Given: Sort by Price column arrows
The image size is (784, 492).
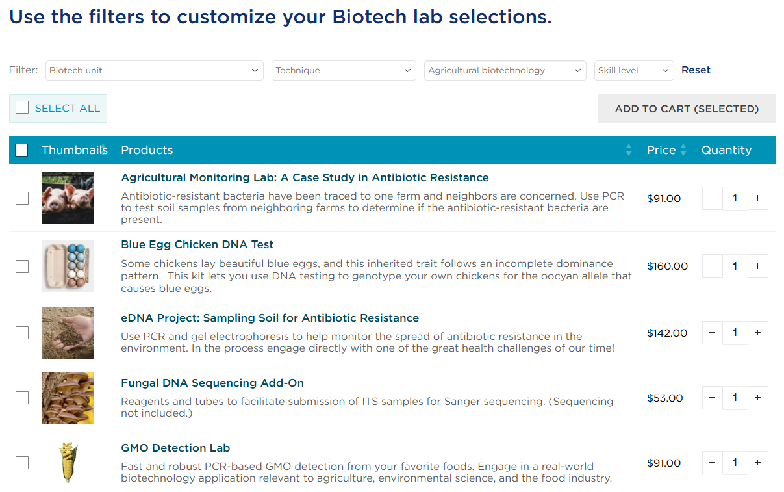Looking at the screenshot, I should 683,150.
